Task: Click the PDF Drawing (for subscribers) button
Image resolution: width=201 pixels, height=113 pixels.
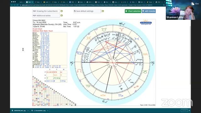Action: tap(46, 11)
